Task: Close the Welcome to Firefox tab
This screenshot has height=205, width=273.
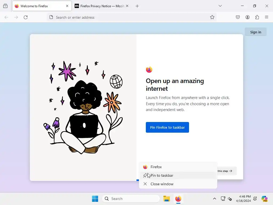Action: pyautogui.click(x=67, y=6)
